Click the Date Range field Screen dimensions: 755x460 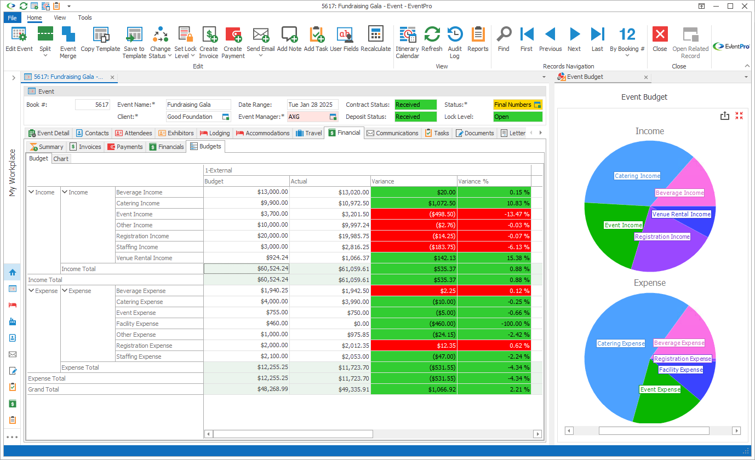pos(313,105)
